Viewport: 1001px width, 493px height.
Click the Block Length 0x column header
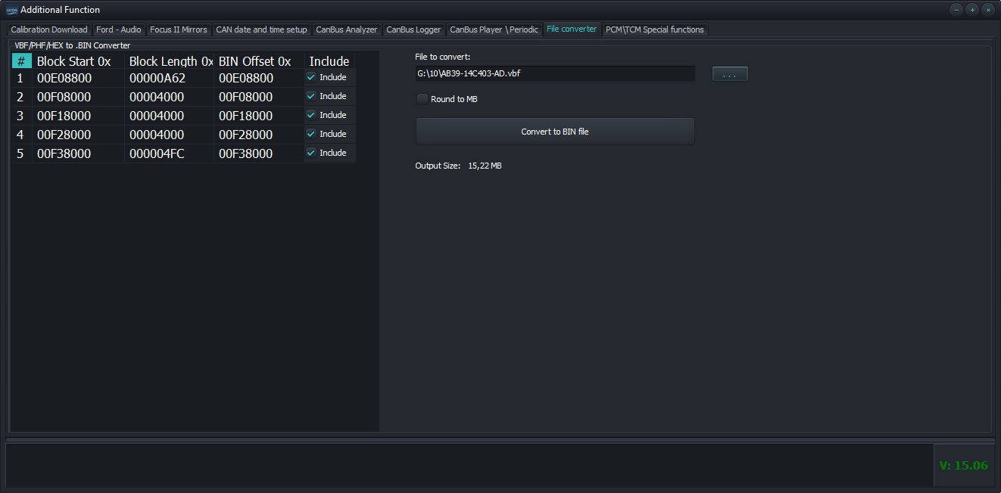pos(170,61)
